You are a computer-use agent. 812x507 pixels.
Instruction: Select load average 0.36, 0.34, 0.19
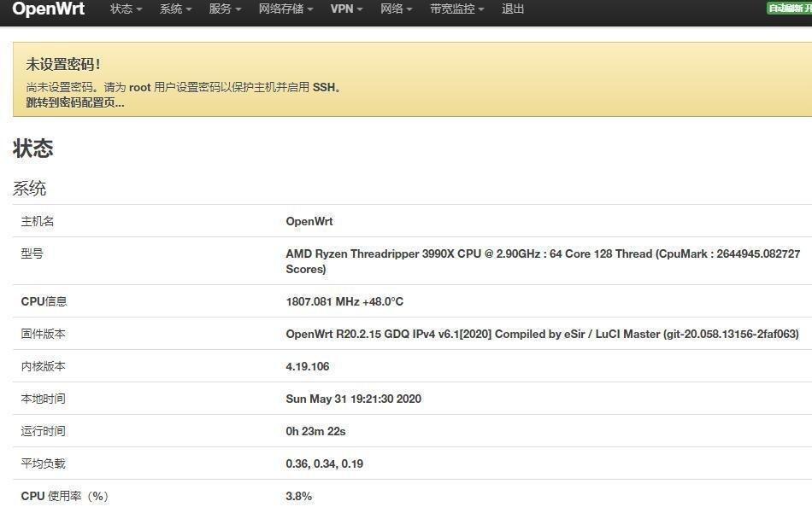(325, 463)
